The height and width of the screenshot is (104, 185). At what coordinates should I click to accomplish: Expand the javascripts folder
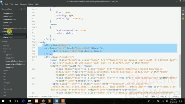pos(8,89)
